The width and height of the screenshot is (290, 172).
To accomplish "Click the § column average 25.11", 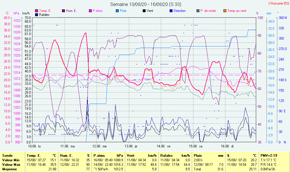I will pyautogui.click(x=253, y=169).
